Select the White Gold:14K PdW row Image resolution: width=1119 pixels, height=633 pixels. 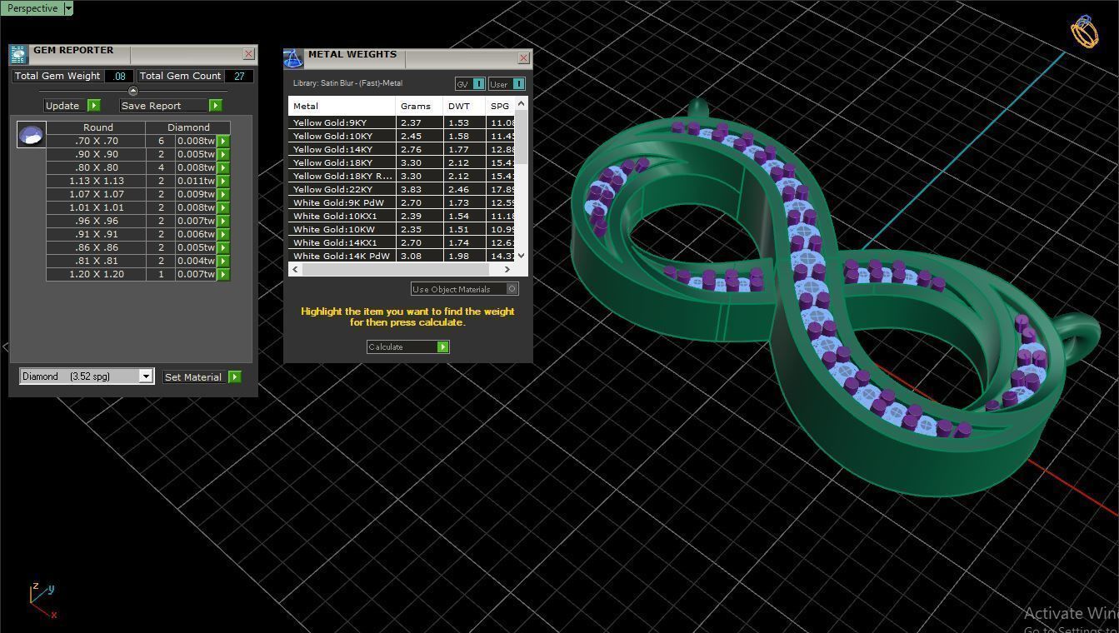(402, 256)
